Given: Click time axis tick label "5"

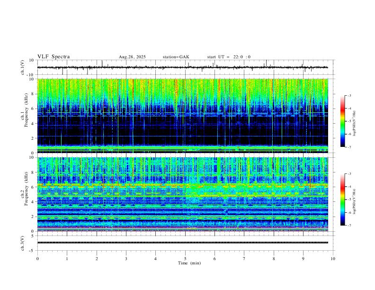Looking at the screenshot, I should [x=185, y=259].
